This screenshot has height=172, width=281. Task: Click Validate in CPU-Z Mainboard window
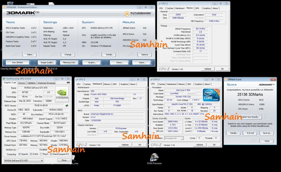(125, 145)
